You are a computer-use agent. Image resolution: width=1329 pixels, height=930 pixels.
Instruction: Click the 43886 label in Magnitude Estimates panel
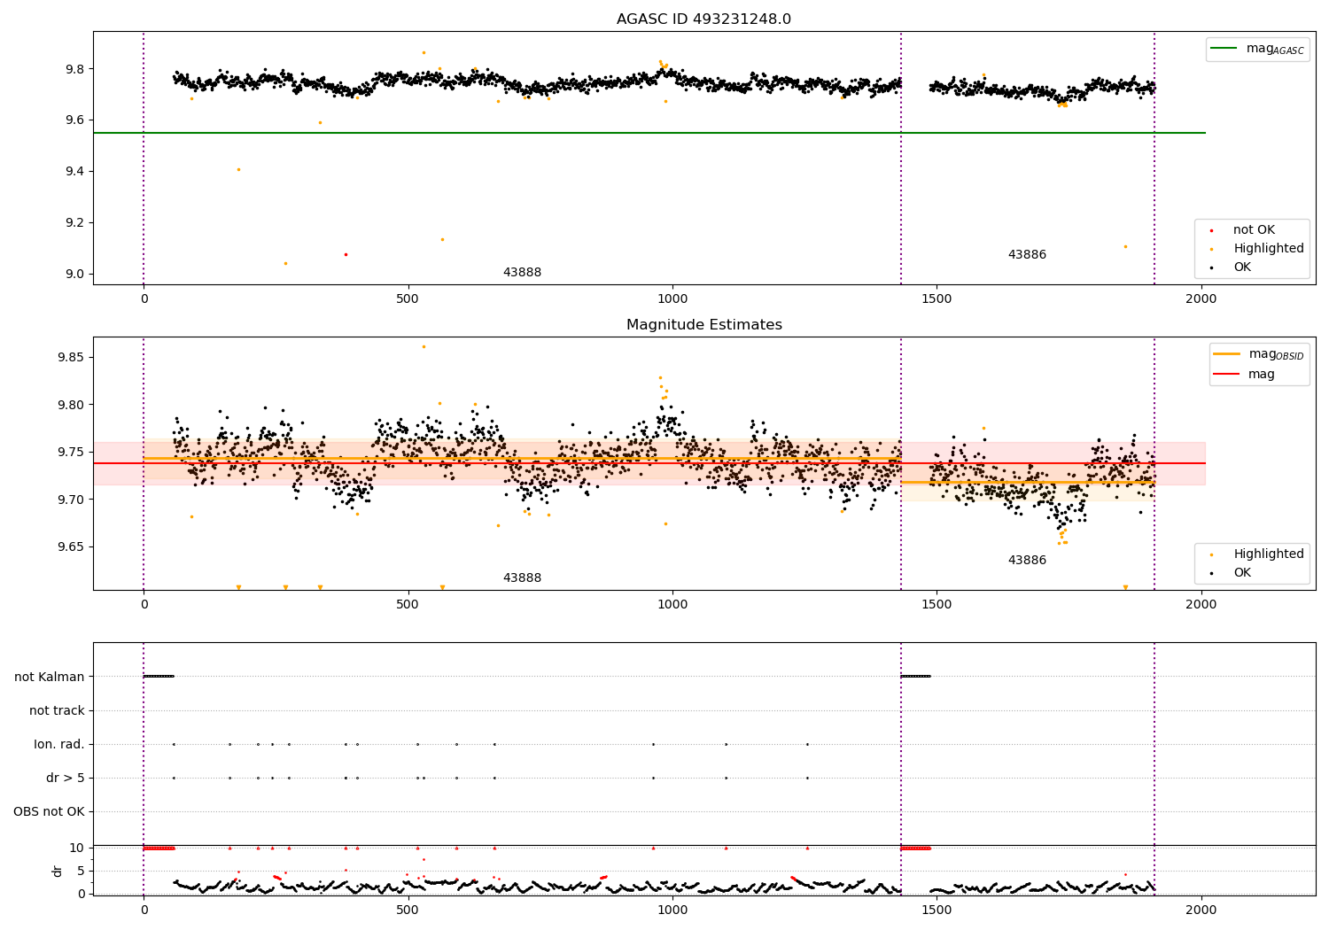(1027, 561)
